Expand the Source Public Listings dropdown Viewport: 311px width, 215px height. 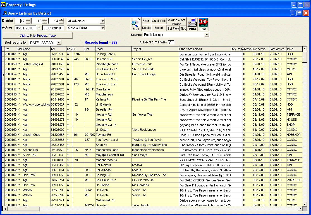207,35
